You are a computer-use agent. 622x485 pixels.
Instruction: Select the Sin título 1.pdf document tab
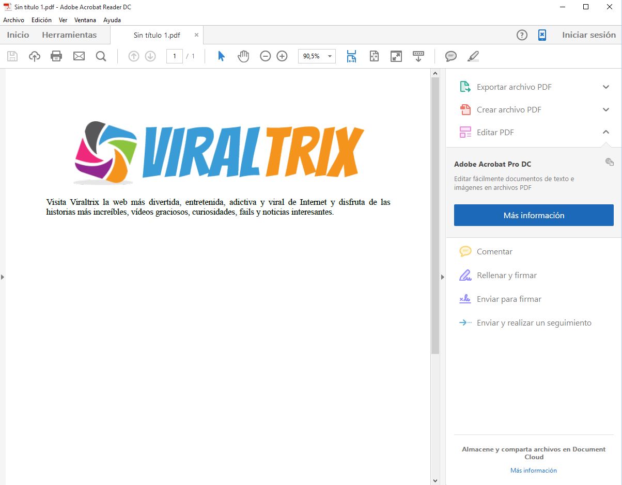[x=157, y=36]
